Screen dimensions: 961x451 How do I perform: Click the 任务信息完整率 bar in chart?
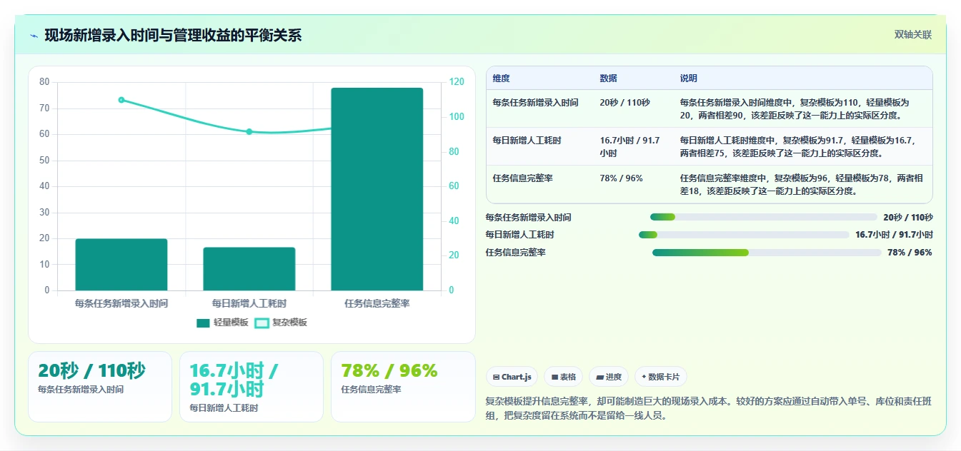[377, 189]
